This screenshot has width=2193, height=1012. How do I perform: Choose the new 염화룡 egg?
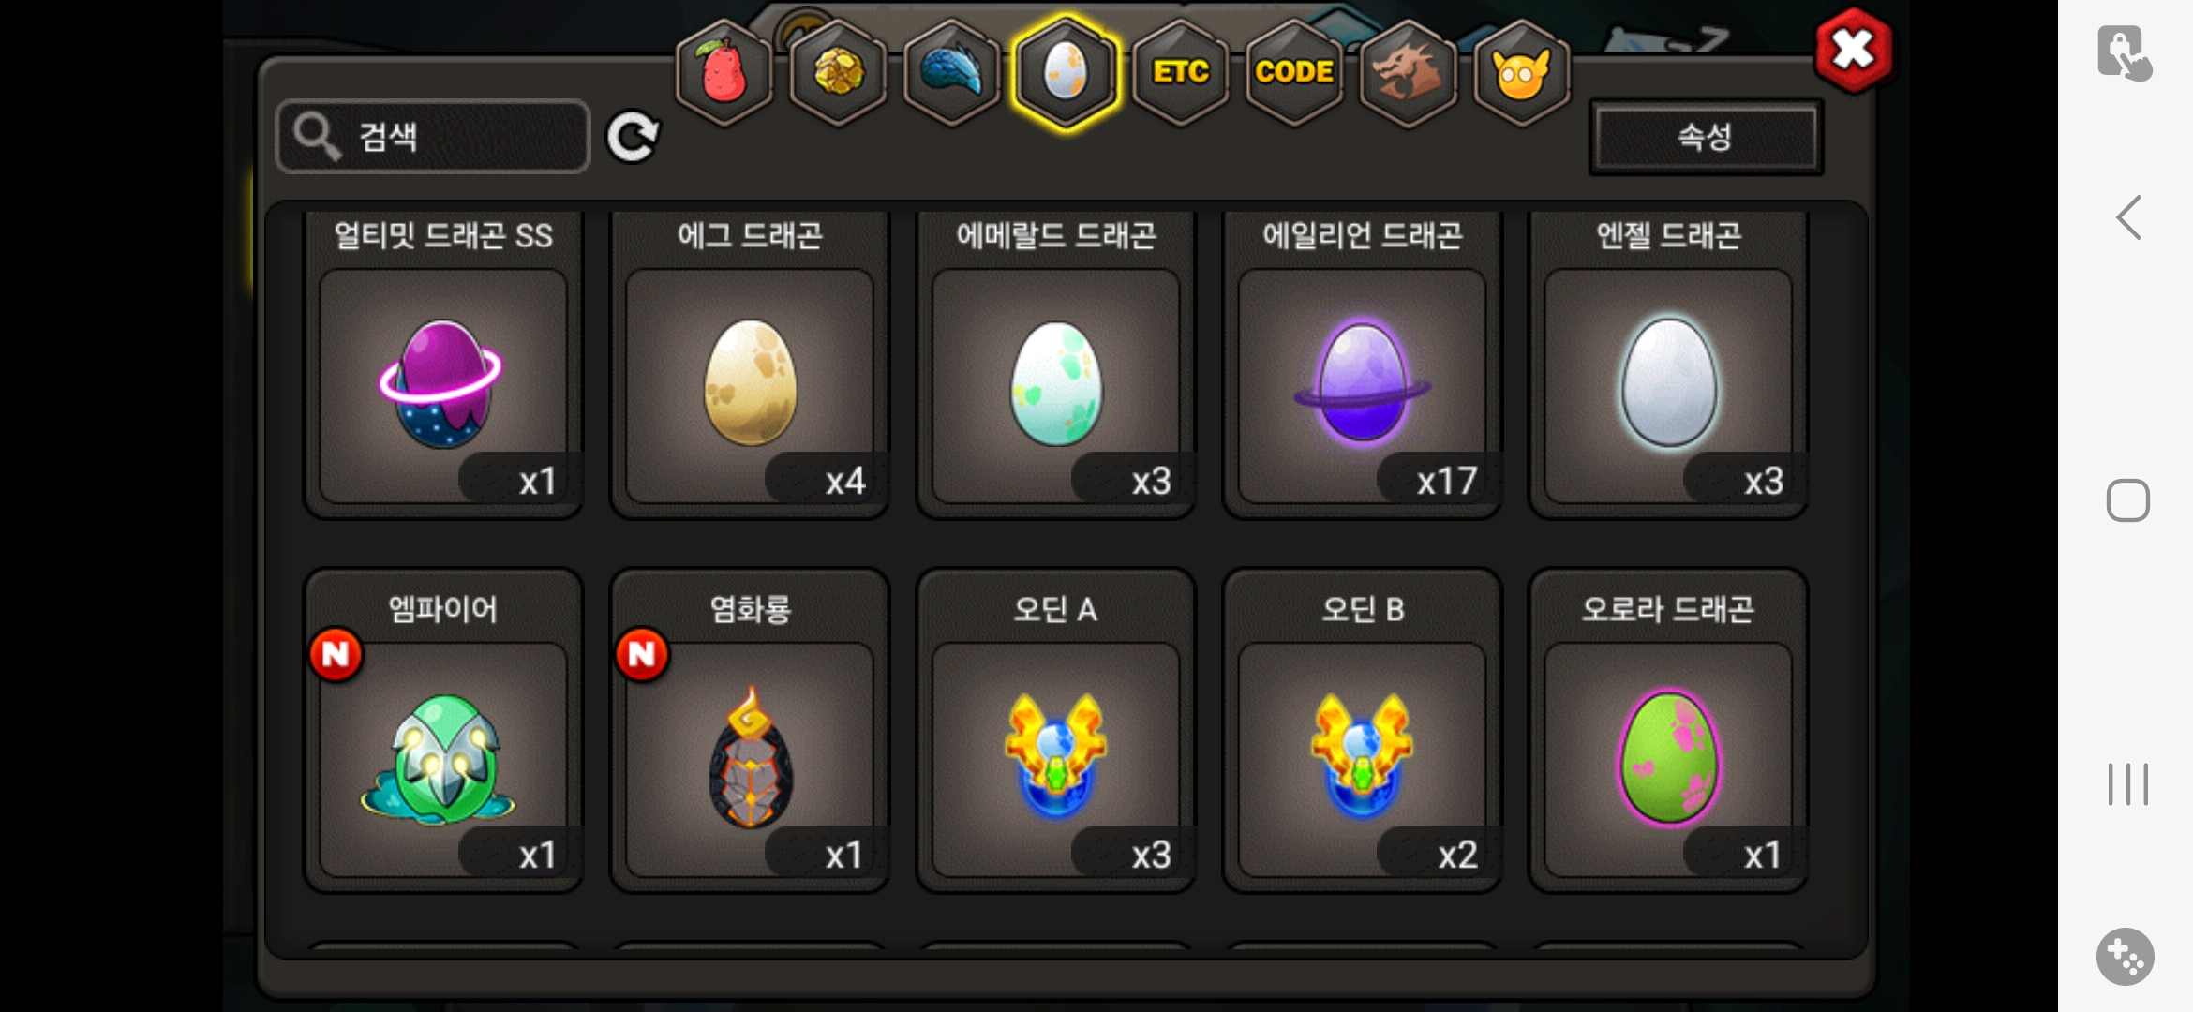[750, 731]
